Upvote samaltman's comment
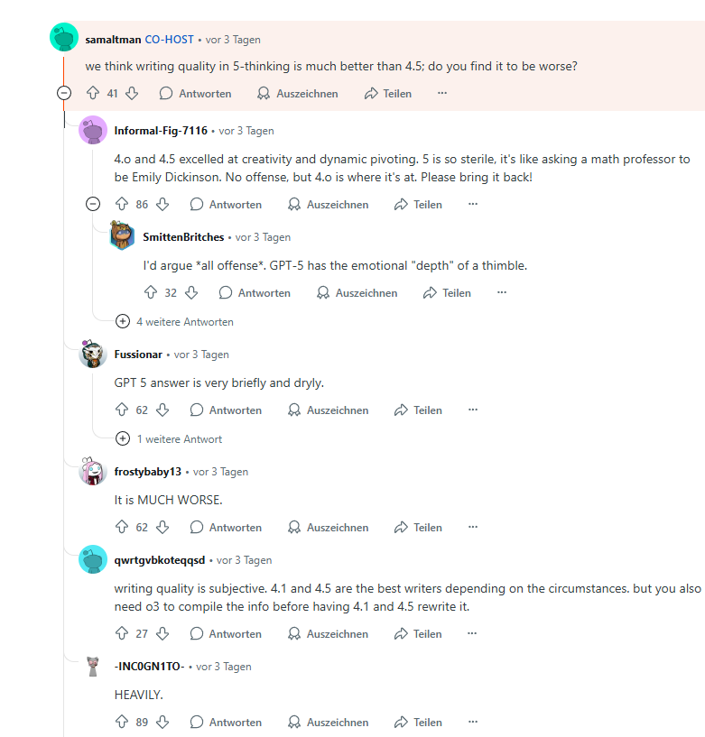 point(92,93)
